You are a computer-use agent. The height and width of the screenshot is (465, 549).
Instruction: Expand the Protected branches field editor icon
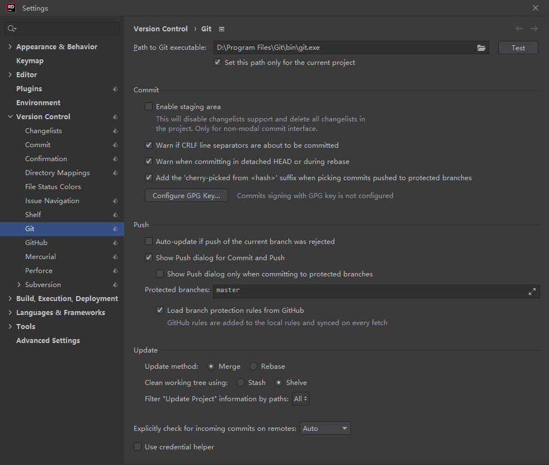coord(532,292)
